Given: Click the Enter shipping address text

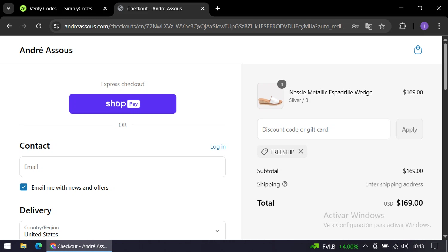Looking at the screenshot, I should pos(394,184).
